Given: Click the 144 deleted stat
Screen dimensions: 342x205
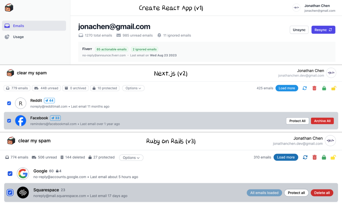Looking at the screenshot, I should tap(73, 157).
